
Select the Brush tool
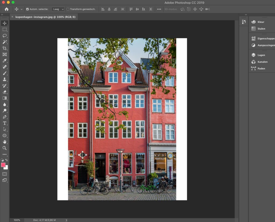(4, 73)
